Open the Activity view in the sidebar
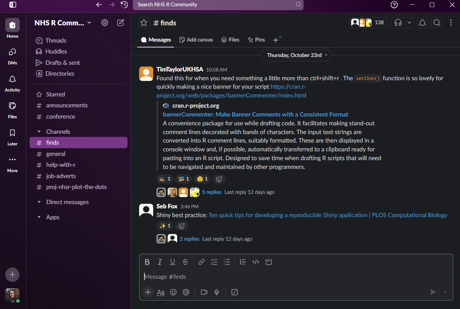Viewport: 460px width, 309px height. [x=12, y=83]
